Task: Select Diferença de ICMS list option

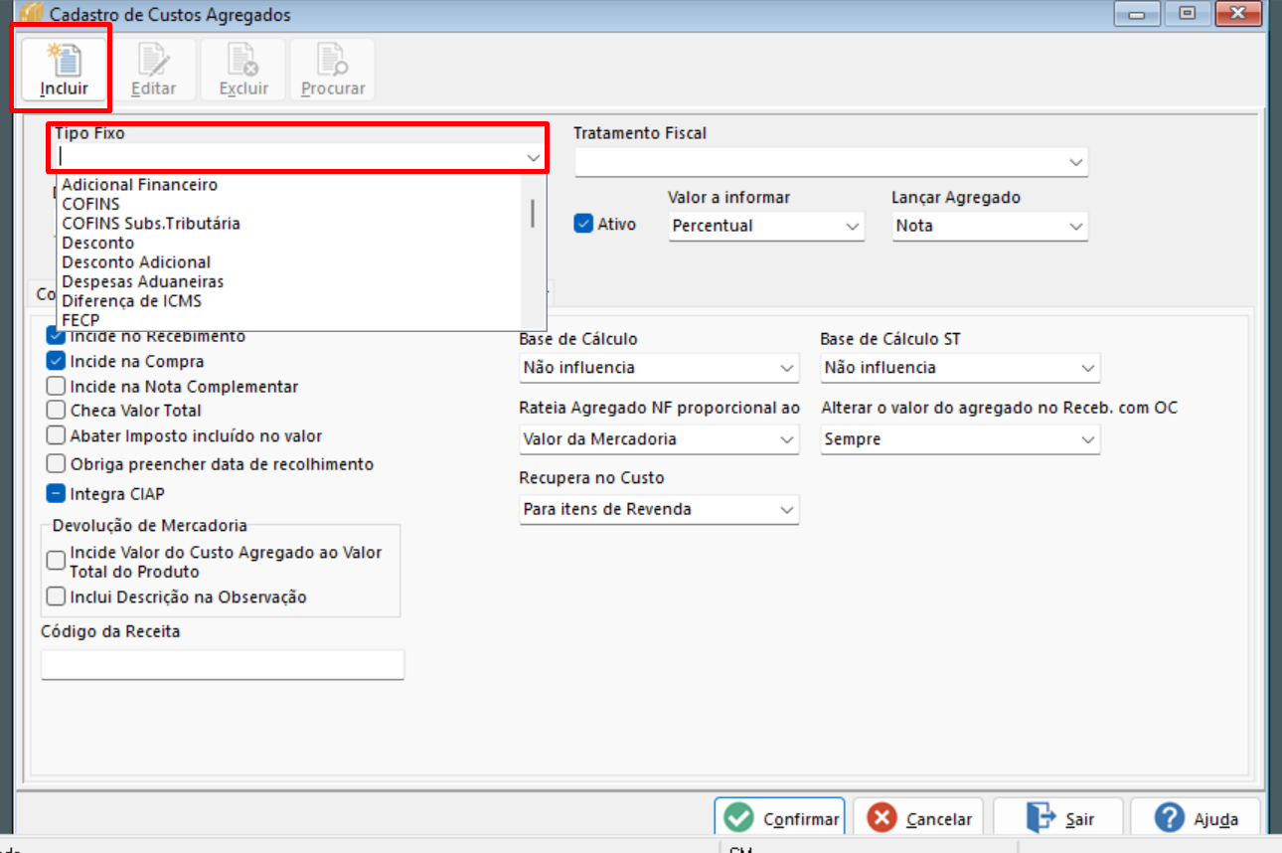Action: 131,300
